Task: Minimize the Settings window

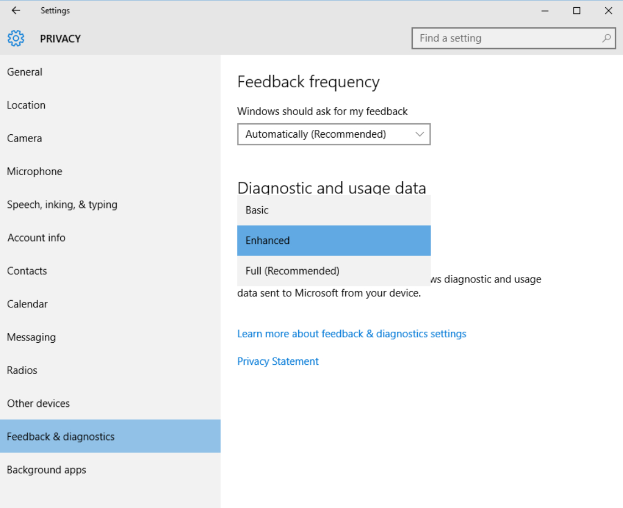Action: click(545, 11)
